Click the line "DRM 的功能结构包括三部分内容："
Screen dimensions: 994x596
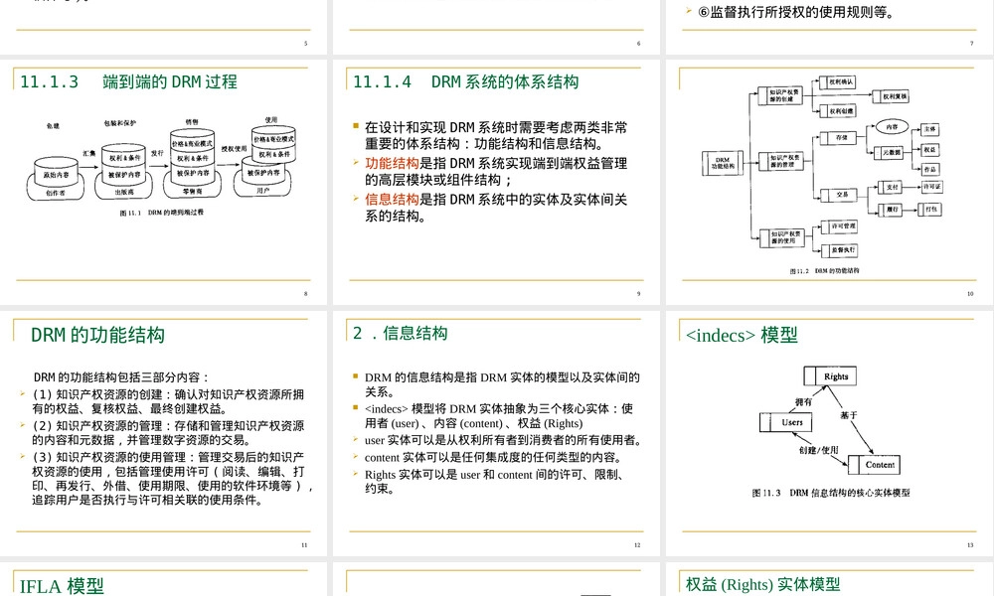coord(121,377)
